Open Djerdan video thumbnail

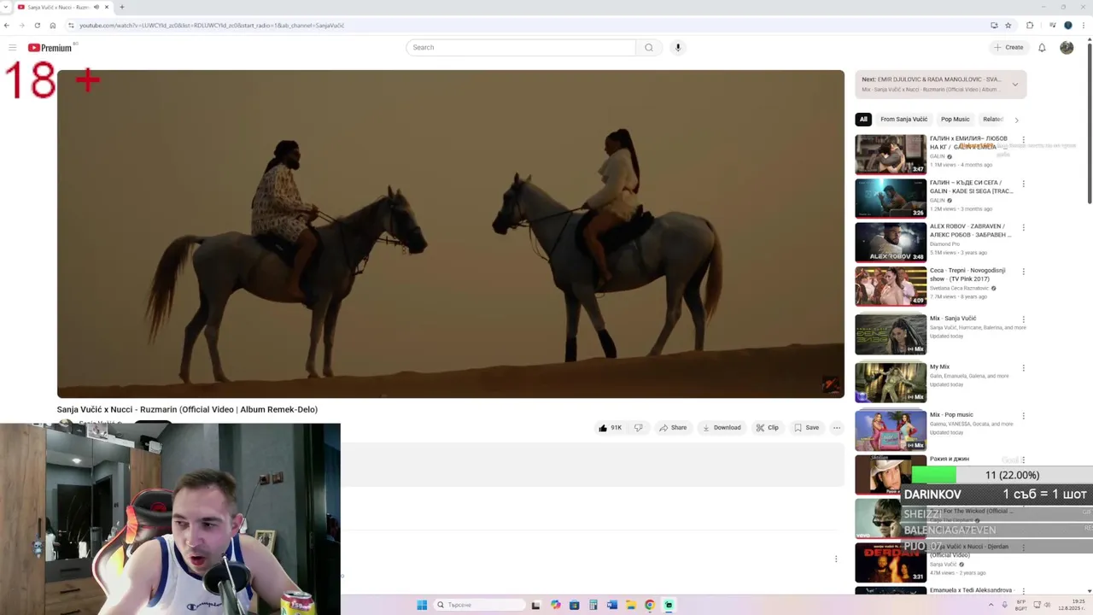coord(891,562)
